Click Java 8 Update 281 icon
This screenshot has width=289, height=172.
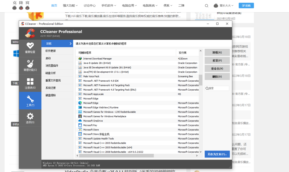[x=80, y=63]
